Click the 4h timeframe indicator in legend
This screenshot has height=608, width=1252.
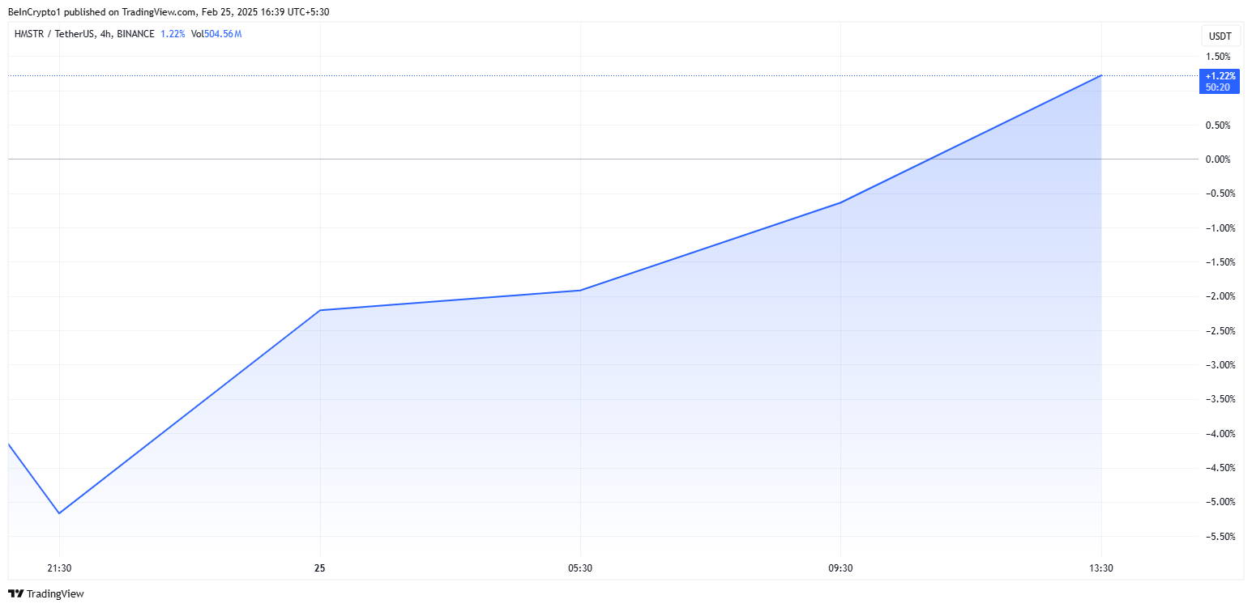click(105, 34)
